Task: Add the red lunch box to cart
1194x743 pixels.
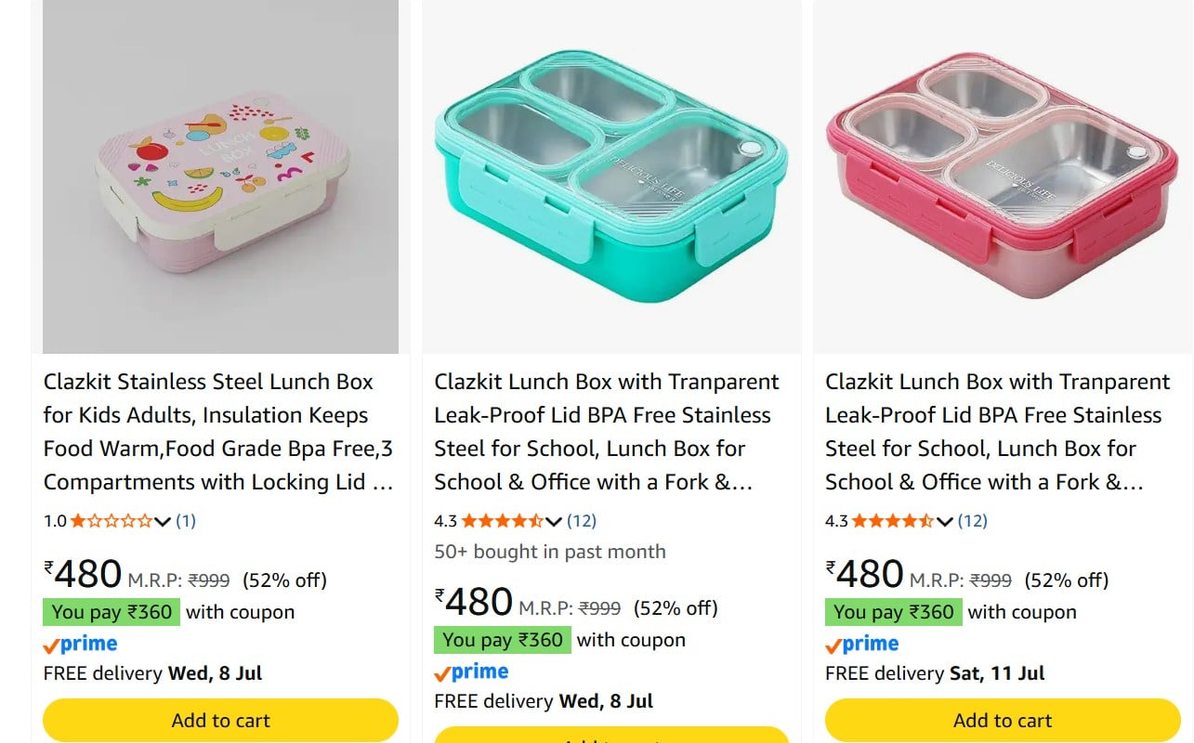Action: 1003,721
